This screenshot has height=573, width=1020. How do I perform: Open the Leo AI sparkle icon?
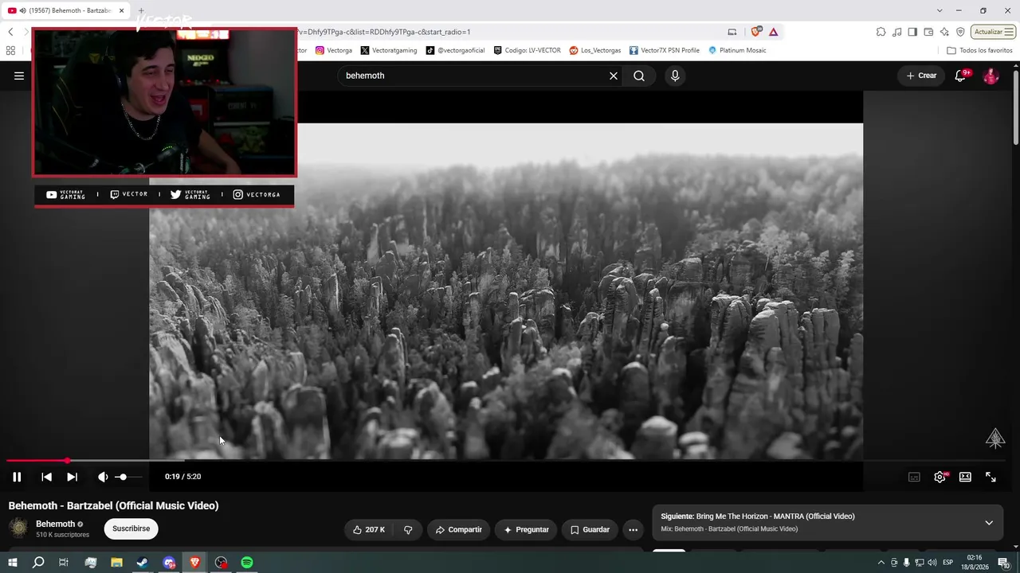(944, 32)
